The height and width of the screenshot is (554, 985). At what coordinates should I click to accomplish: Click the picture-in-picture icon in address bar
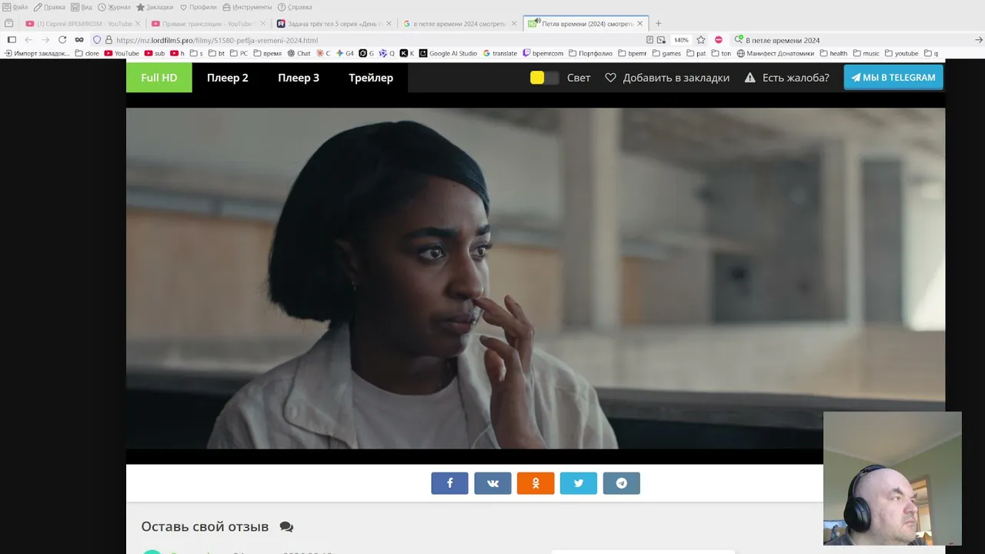[661, 40]
